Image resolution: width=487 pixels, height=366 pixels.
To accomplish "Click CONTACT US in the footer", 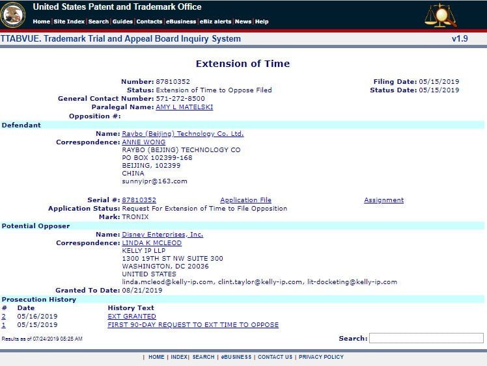I will point(275,357).
